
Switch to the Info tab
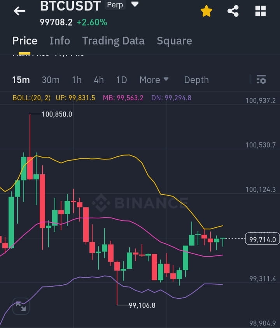pyautogui.click(x=59, y=41)
